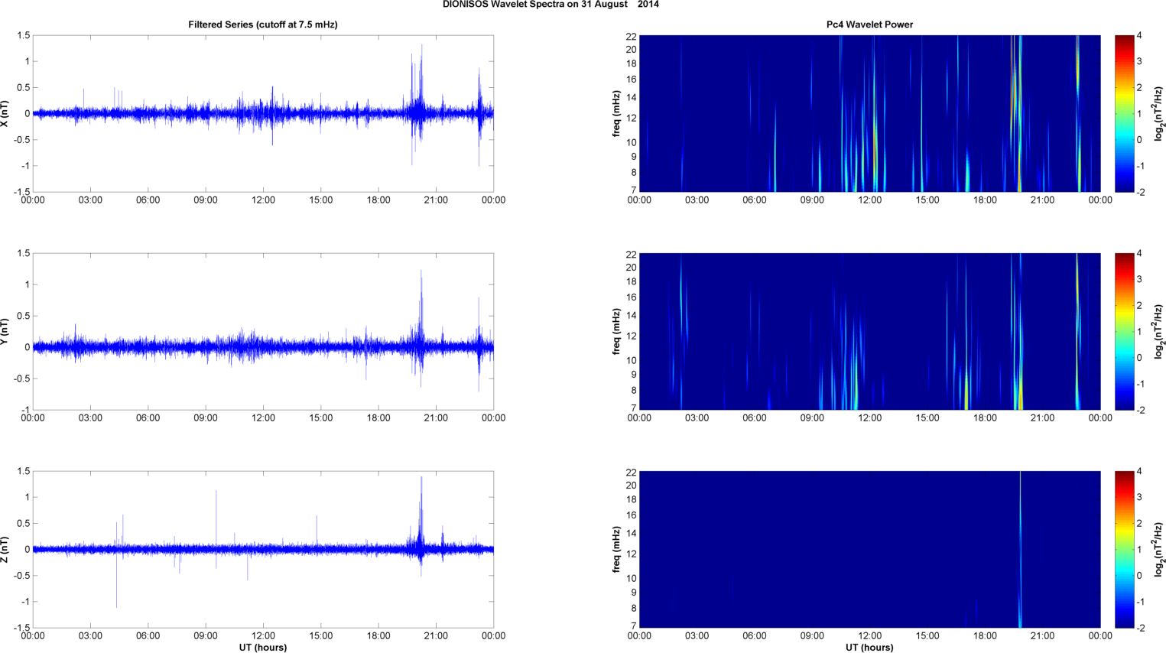This screenshot has height=653, width=1166.
Task: Click the 0 tick on middle colorbar
Action: (x=1139, y=357)
